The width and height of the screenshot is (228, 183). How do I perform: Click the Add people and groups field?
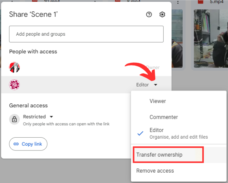86,34
